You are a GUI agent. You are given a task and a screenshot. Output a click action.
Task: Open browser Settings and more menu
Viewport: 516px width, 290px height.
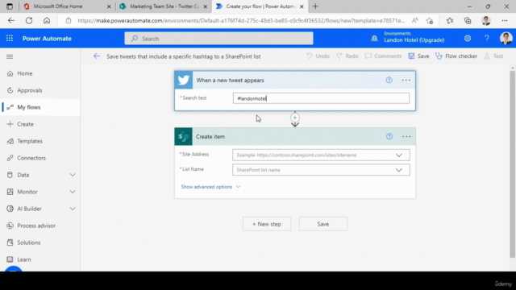point(505,21)
